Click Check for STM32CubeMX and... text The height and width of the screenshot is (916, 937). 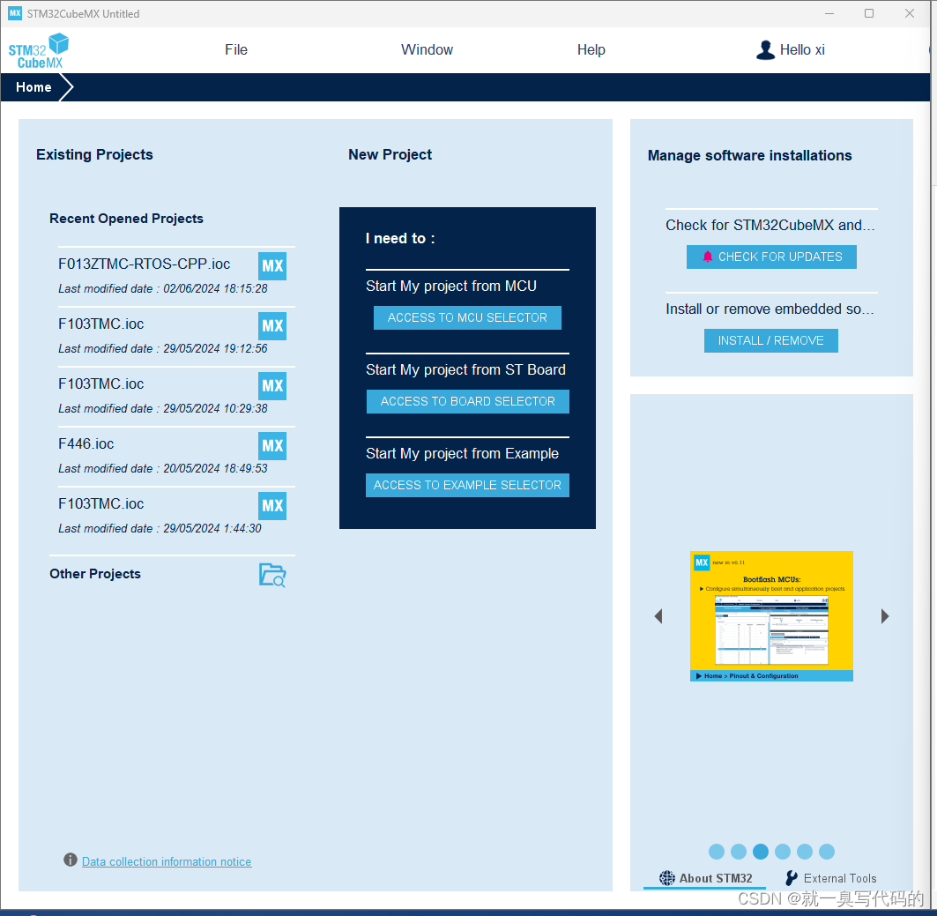coord(770,226)
